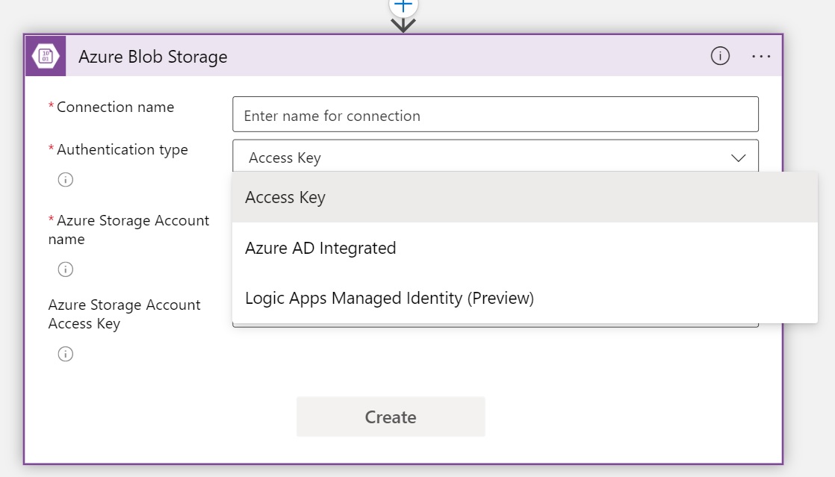Screen dimensions: 835x477
Task: Click the Azure Blob Storage header title
Action: tap(152, 57)
